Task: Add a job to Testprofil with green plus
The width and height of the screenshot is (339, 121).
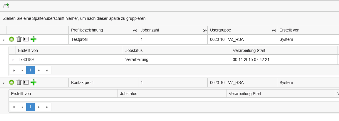Action: (33, 39)
